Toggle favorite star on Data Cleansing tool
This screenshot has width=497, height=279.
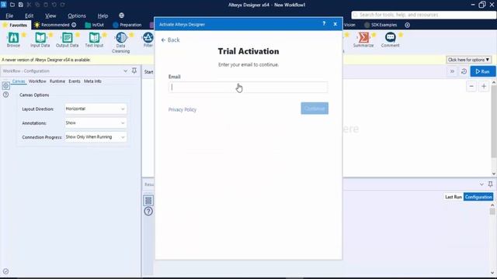click(131, 34)
